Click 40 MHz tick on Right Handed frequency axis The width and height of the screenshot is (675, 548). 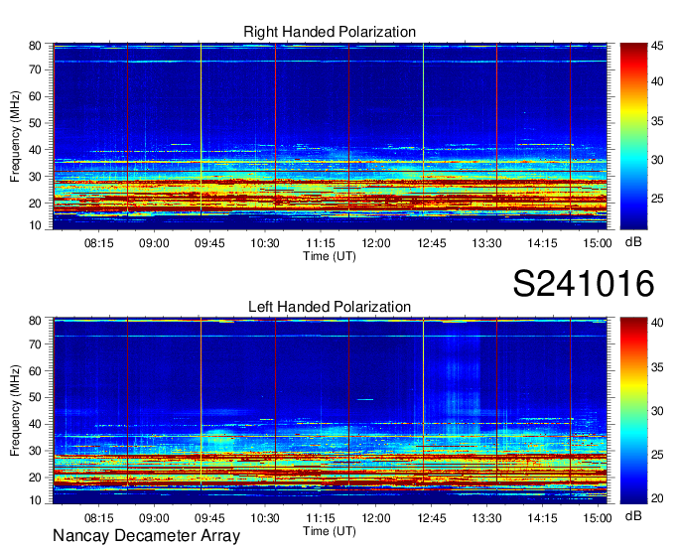tap(35, 150)
